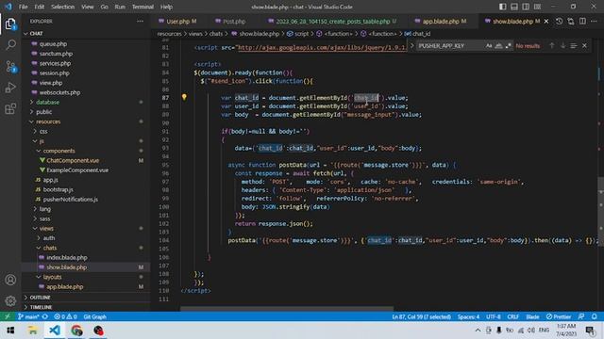Open timeline history icon in editor toolbar

tap(559, 22)
